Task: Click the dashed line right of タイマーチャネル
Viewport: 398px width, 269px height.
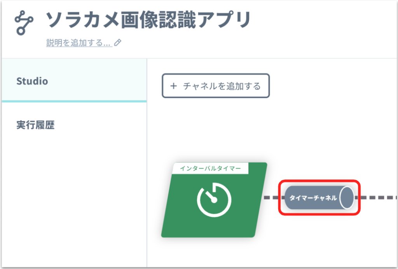Action: (x=376, y=197)
